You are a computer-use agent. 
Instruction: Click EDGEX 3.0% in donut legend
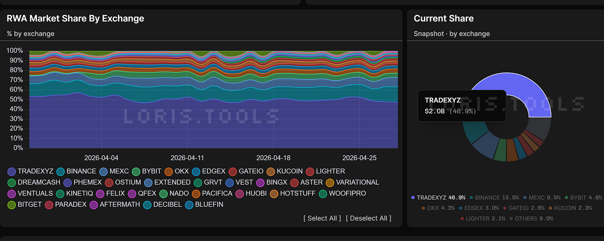479,208
